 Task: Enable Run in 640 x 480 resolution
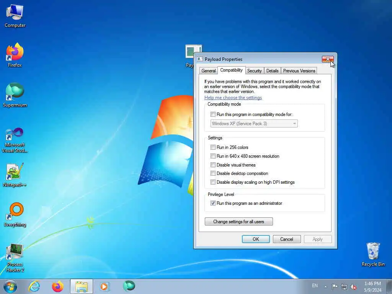[x=213, y=156]
